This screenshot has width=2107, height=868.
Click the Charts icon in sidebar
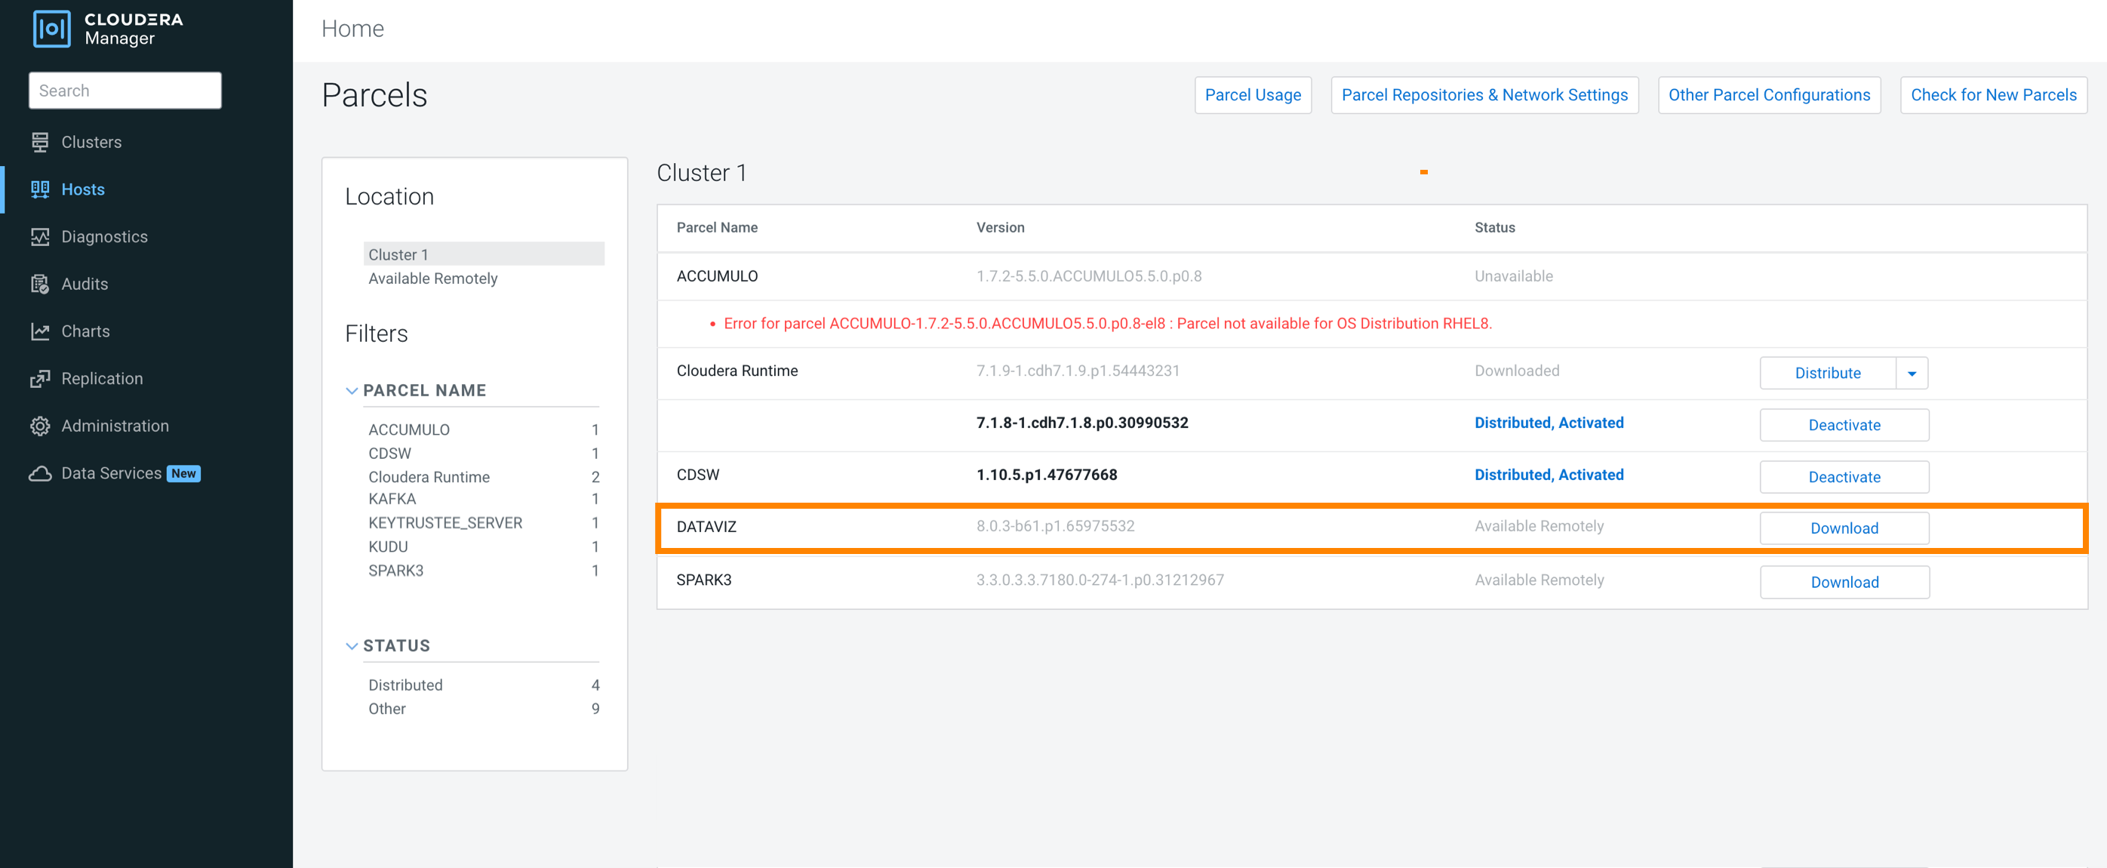(x=40, y=331)
